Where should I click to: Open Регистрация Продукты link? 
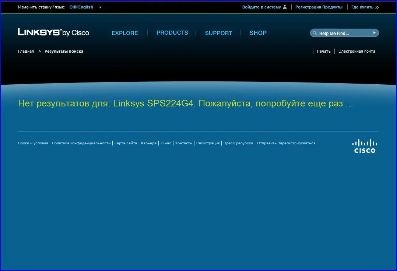point(319,7)
